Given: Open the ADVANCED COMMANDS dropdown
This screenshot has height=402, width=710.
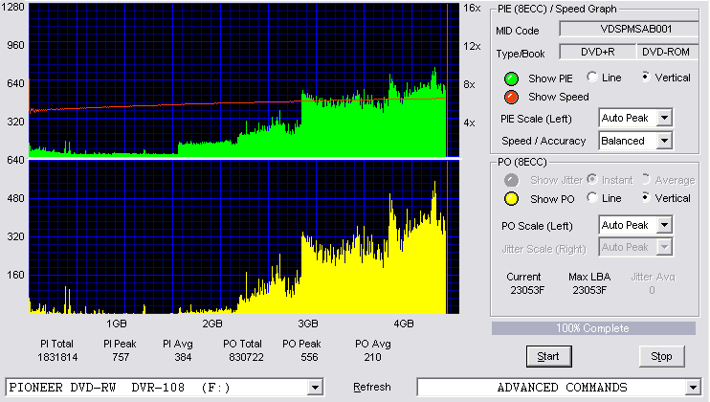Looking at the screenshot, I should [x=693, y=388].
